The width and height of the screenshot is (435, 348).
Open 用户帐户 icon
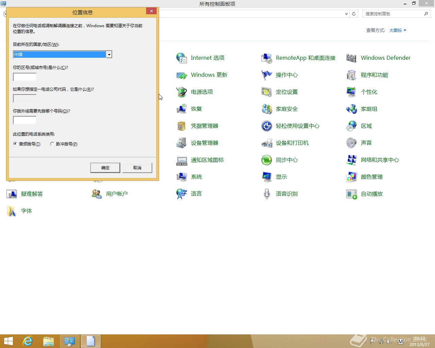[x=97, y=194]
